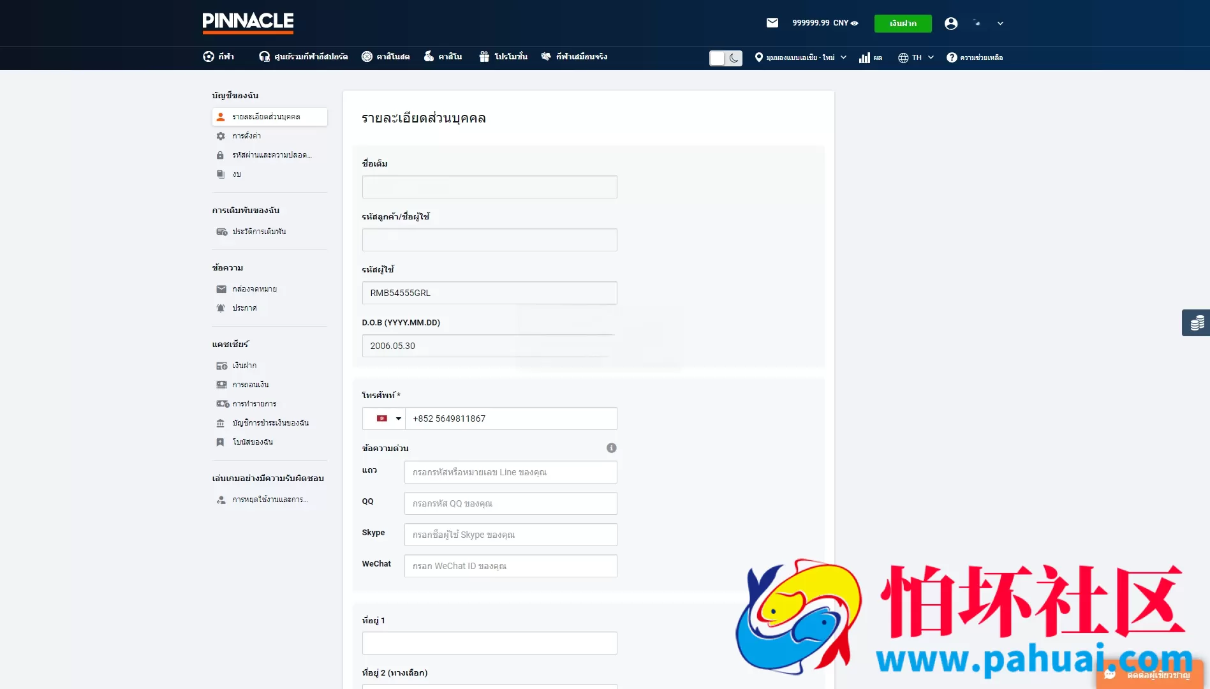1210x689 pixels.
Task: Click the รหัสผู้ใช้ field showing RMB54555GRL
Action: tap(489, 293)
